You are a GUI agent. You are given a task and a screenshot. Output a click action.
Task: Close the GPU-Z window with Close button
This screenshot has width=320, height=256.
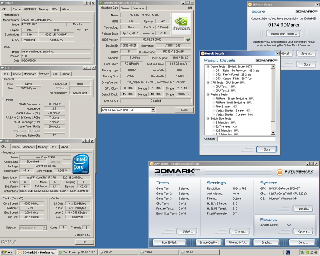184,110
